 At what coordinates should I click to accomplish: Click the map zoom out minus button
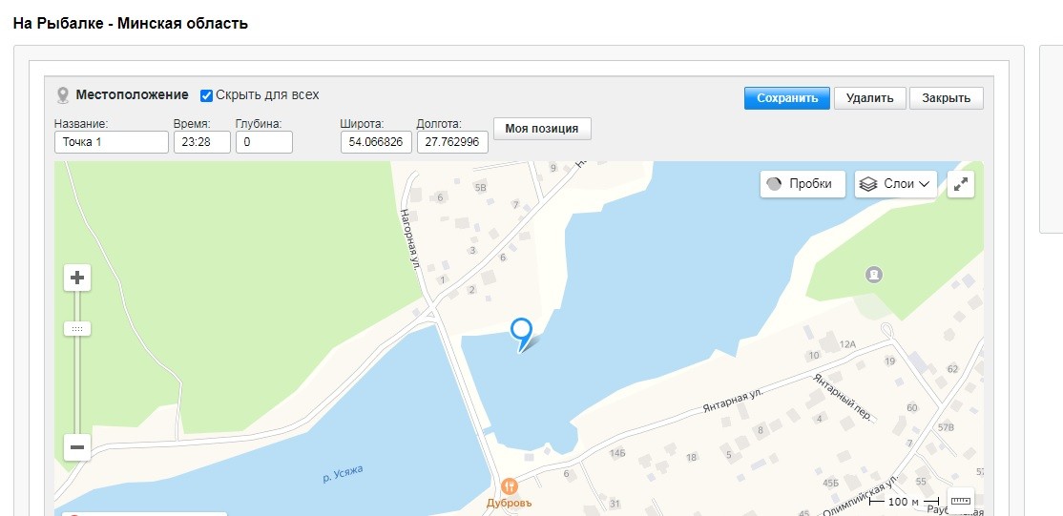(77, 446)
